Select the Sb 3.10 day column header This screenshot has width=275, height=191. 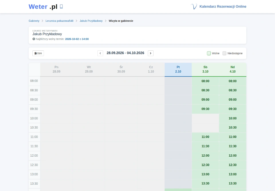coord(205,70)
